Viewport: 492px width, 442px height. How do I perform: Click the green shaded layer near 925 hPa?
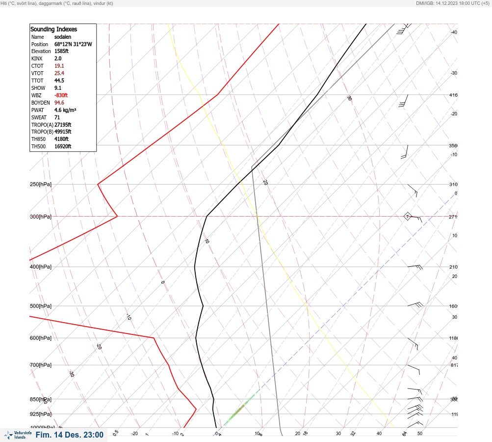point(240,409)
